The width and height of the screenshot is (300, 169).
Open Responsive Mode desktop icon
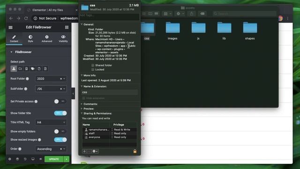(x=33, y=159)
